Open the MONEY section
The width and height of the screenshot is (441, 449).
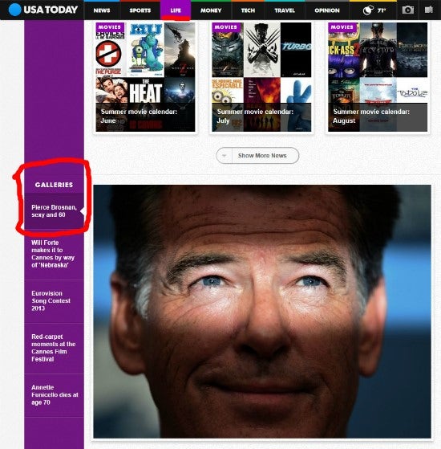tap(211, 10)
